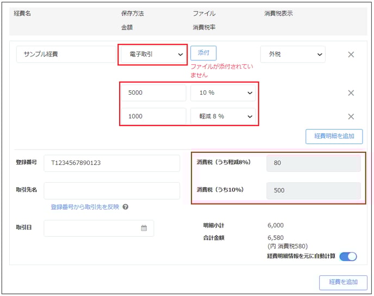Click the 添付 attach file button

pos(203,53)
